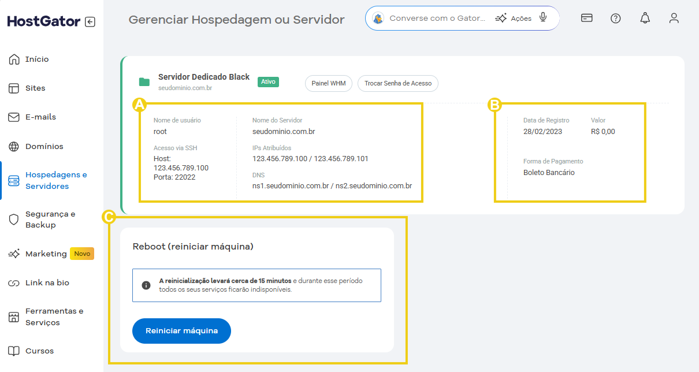Click the info icon in the reboot warning box

[146, 284]
